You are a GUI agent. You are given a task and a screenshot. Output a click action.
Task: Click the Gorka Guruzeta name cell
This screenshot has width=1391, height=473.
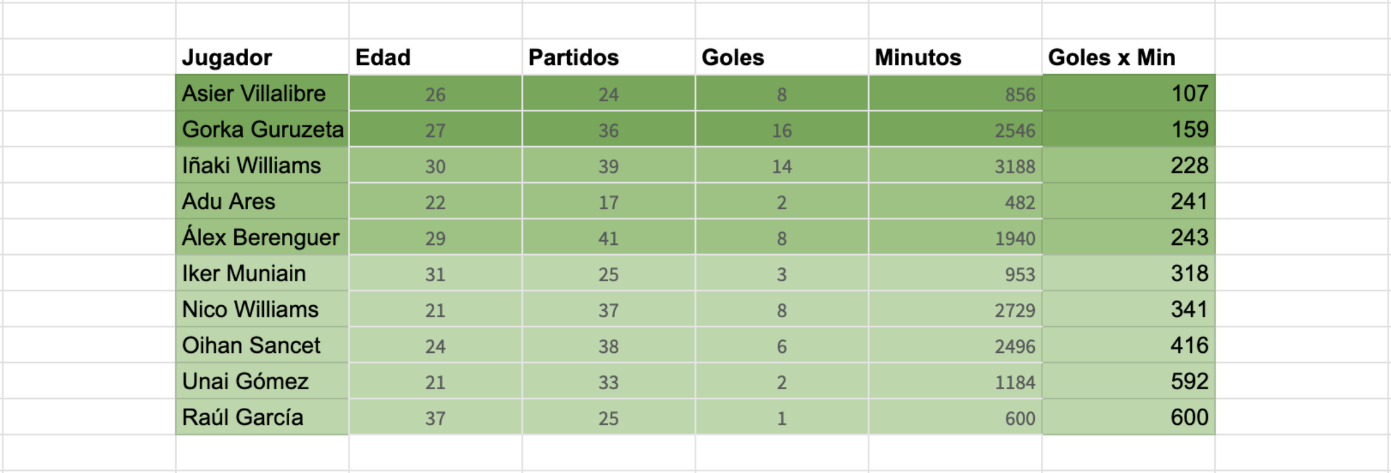261,129
